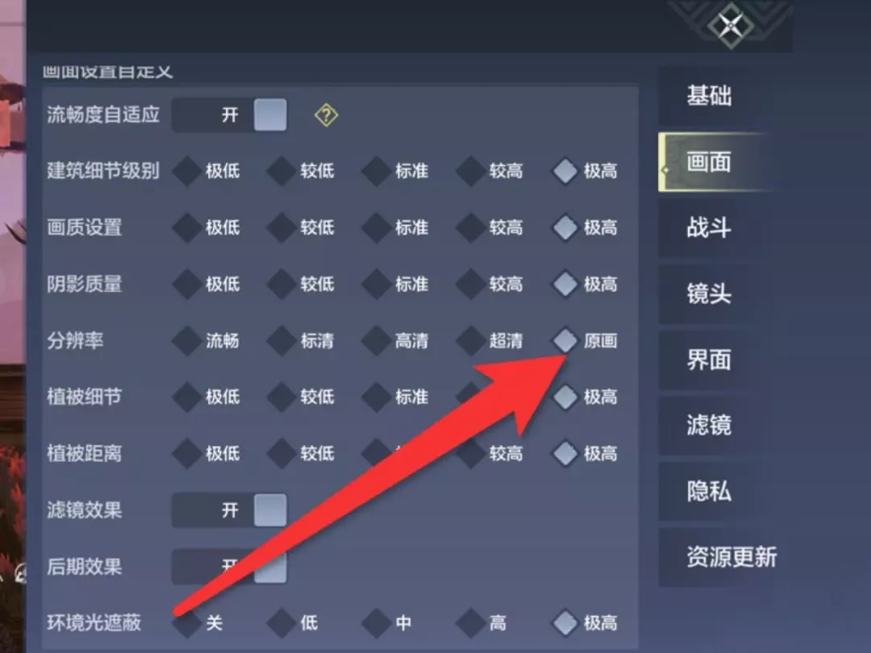Screen dimensions: 871x653
Task: Set 植被细节 to 较低
Action: [x=301, y=397]
